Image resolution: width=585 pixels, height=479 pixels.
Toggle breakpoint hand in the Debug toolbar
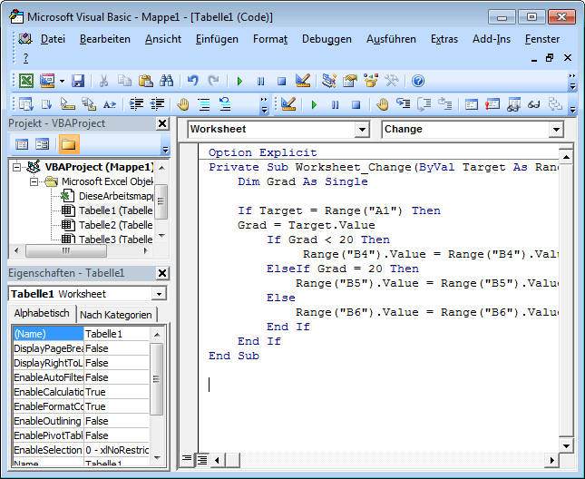point(383,104)
